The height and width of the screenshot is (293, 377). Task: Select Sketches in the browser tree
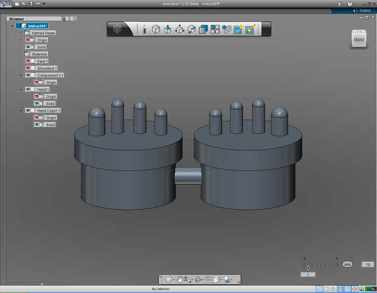pos(39,54)
